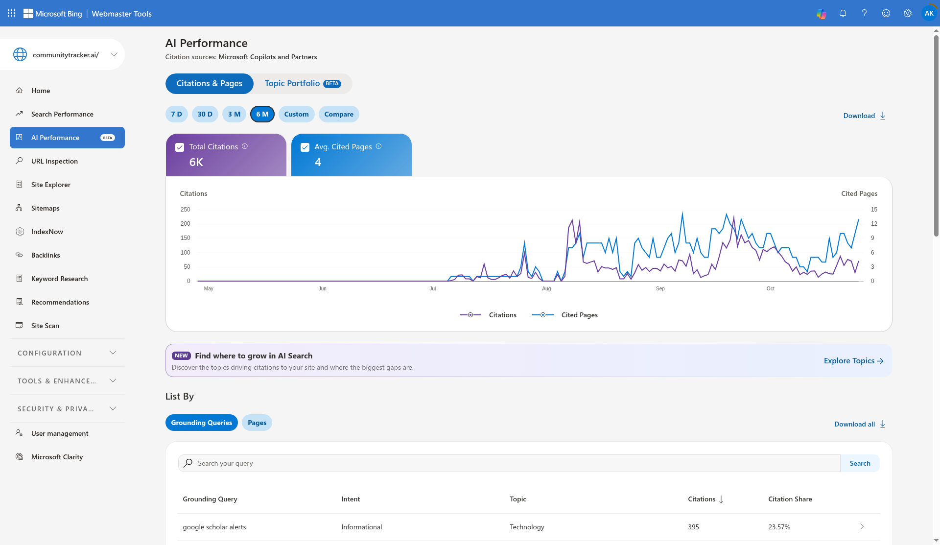Expand the SECURITY & PRIVA... section
The width and height of the screenshot is (940, 545).
tap(68, 409)
